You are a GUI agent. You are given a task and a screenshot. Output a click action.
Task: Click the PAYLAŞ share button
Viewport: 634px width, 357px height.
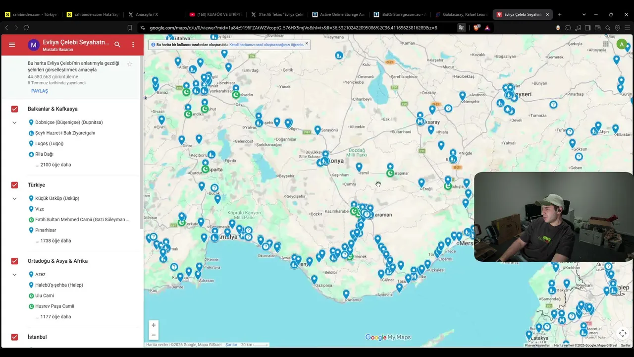coord(40,91)
